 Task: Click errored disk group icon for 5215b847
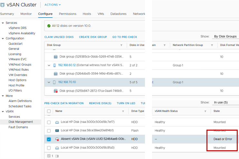pyautogui.click(x=56, y=91)
